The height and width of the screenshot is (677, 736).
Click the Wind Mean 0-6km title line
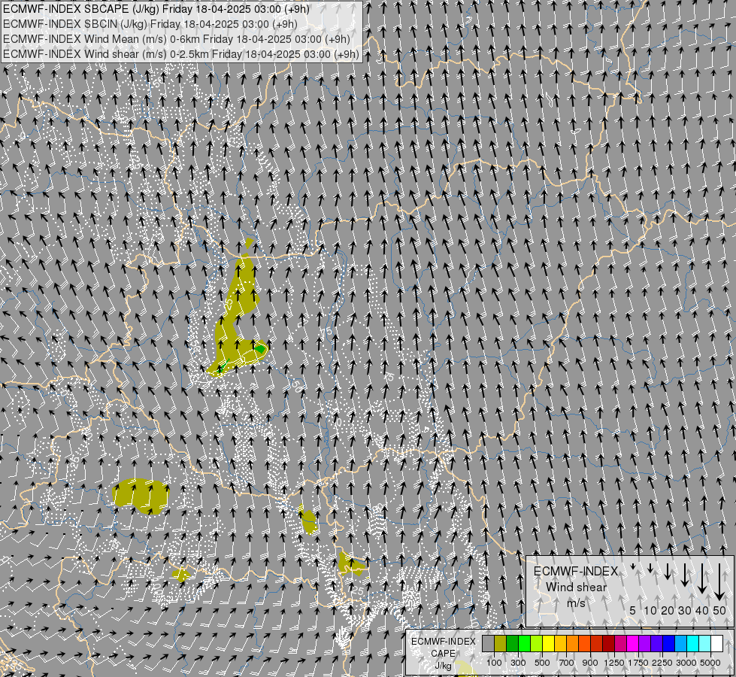(x=177, y=39)
